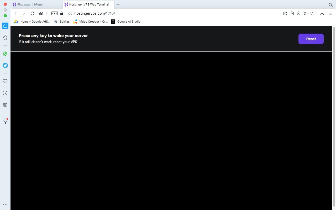Click the sidebar home icon
Image resolution: width=336 pixels, height=210 pixels.
pyautogui.click(x=5, y=26)
